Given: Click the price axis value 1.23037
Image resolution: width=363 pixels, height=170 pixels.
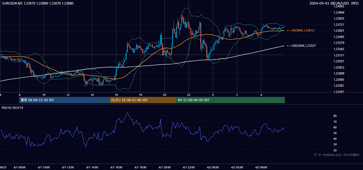Looking at the screenshot, I should 338,61.
